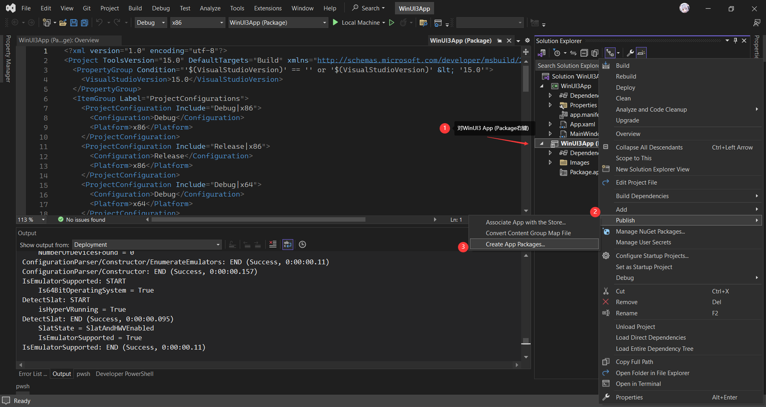
Task: Expand the Images folder in Solution Explorer
Action: (x=551, y=163)
